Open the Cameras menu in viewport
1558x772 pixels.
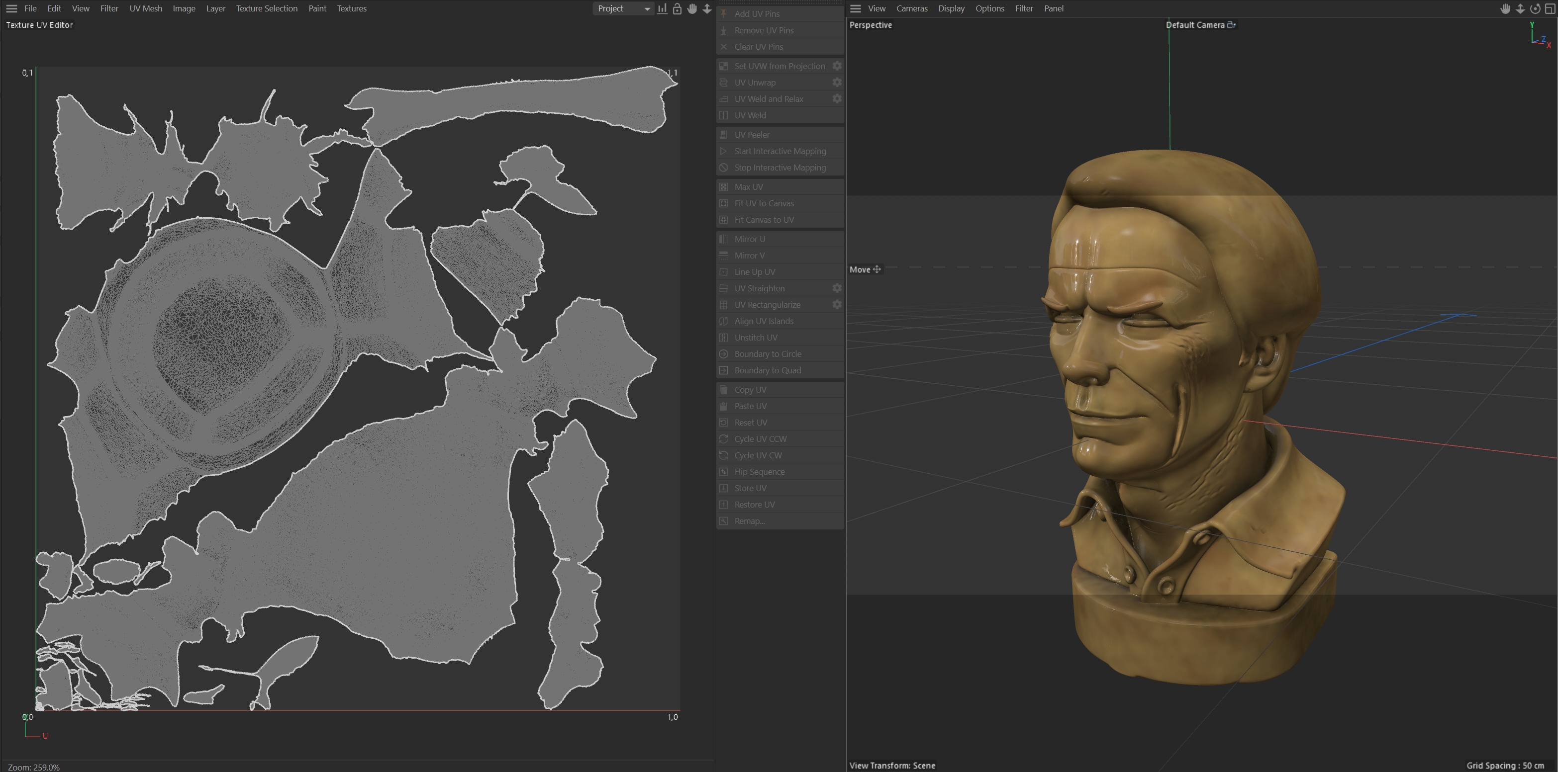pos(911,8)
